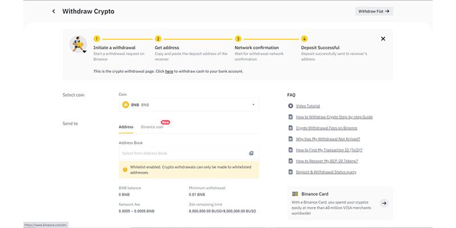Click the 'Select coin' label

(x=74, y=95)
